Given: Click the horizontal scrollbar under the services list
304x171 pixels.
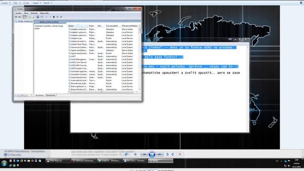Looking at the screenshot, I should 103,92.
